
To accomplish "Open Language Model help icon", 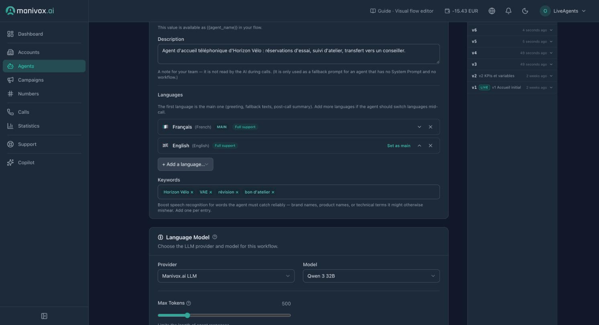I will (215, 237).
